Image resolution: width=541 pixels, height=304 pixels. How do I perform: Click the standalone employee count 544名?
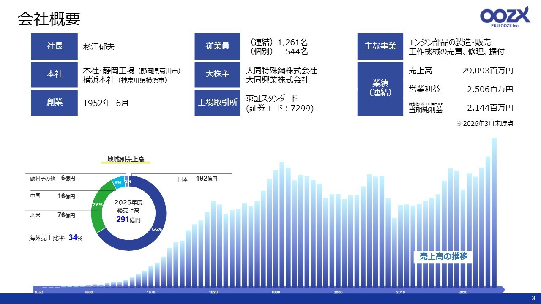[x=297, y=52]
